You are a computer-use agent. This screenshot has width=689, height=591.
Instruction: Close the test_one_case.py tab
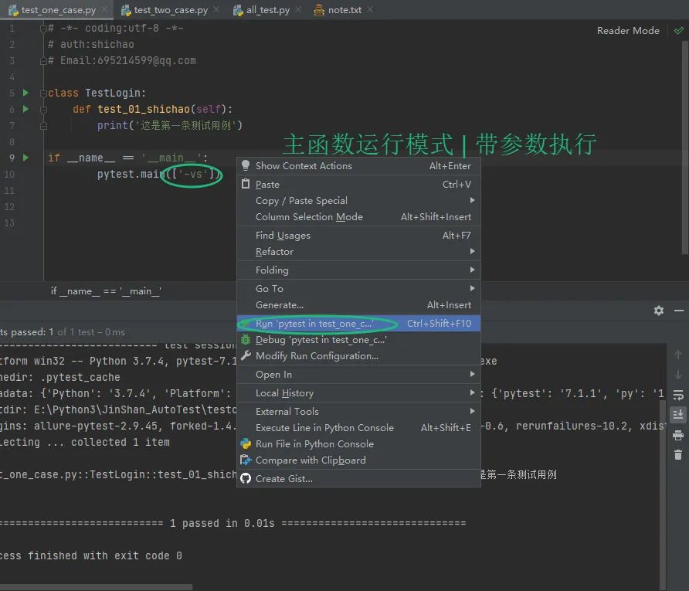pyautogui.click(x=104, y=9)
